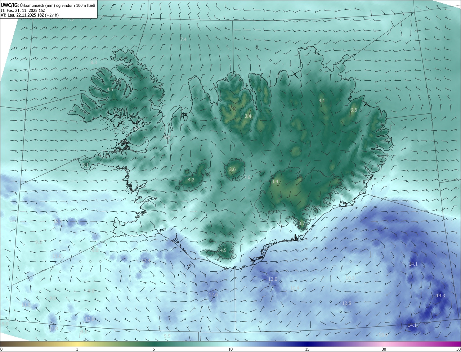Viewport: 461px width, 352px height.
Task: Click the 7.4 value label on the map
Action: pos(183,39)
